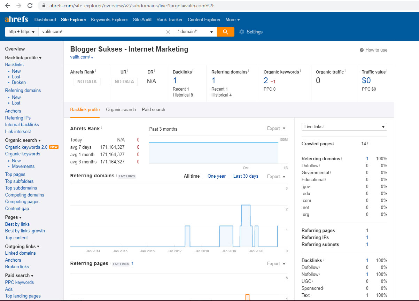The image size is (419, 301).
Task: Open Export menu for Referring domains chart
Action: (276, 177)
